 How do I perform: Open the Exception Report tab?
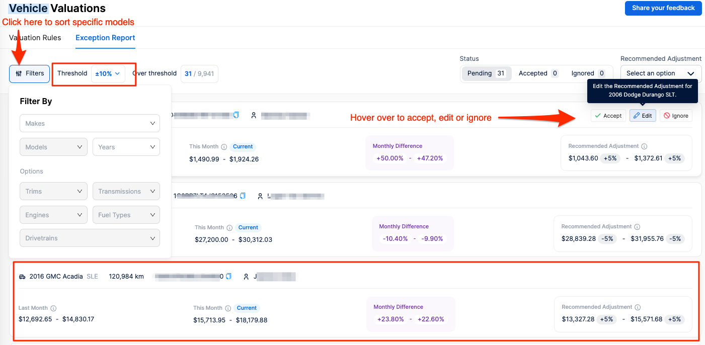(x=105, y=38)
